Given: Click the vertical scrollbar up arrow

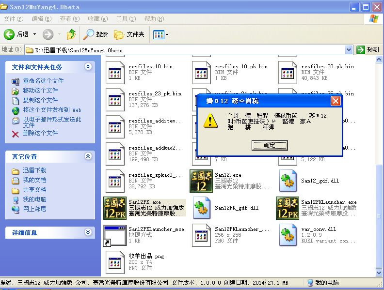Looking at the screenshot, I should click(379, 60).
